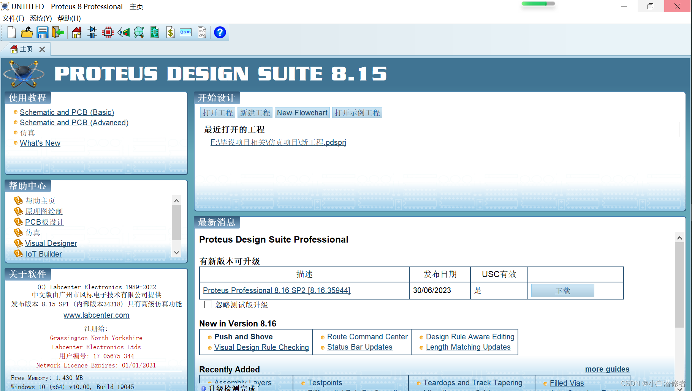Close the 主页 tab with X
This screenshot has height=391, width=692.
click(42, 49)
